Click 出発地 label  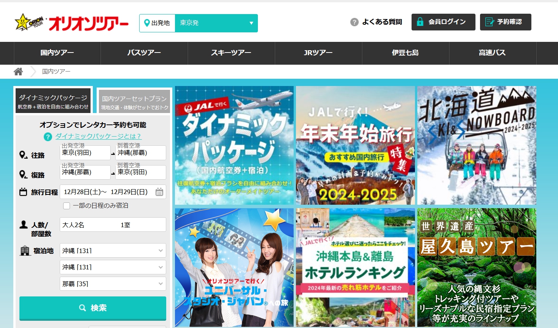[x=161, y=23]
